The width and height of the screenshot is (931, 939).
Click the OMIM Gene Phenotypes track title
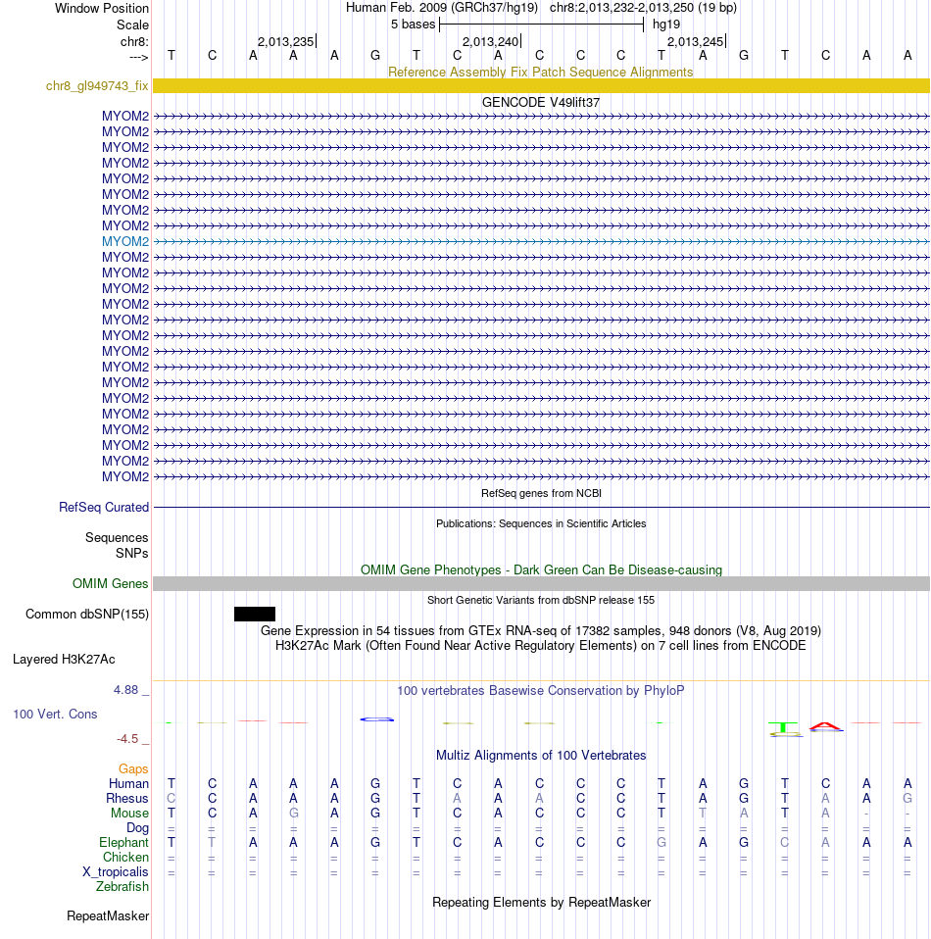click(541, 570)
